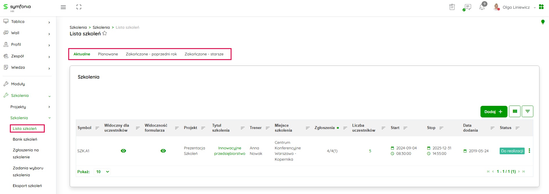The width and height of the screenshot is (549, 194).
Task: Open the clipboard tasks icon
Action: pyautogui.click(x=452, y=7)
